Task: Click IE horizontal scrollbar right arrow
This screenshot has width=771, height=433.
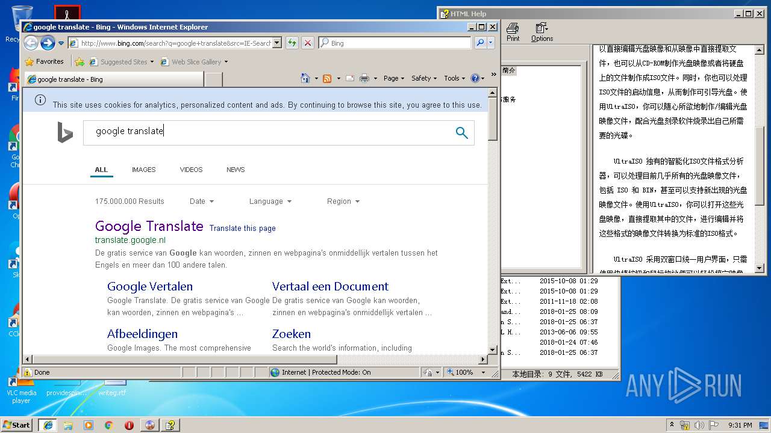Action: click(x=482, y=360)
